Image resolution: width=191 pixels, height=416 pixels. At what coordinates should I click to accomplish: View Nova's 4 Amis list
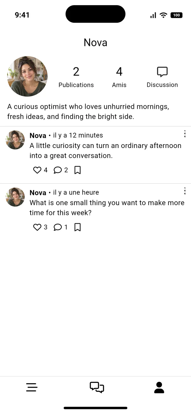click(x=119, y=77)
